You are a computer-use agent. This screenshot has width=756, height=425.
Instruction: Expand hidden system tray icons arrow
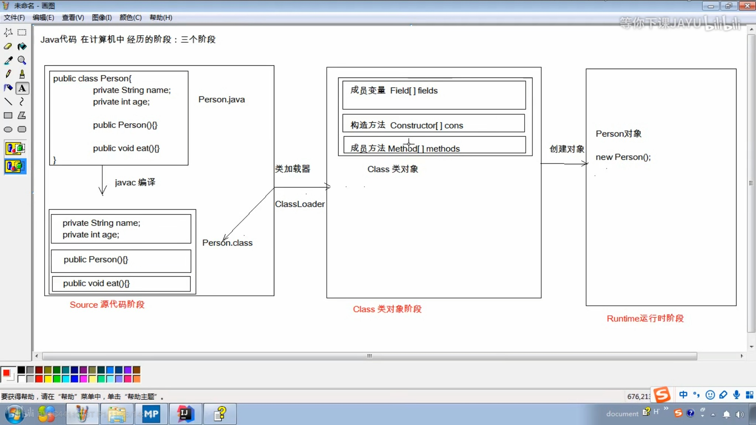pos(713,414)
